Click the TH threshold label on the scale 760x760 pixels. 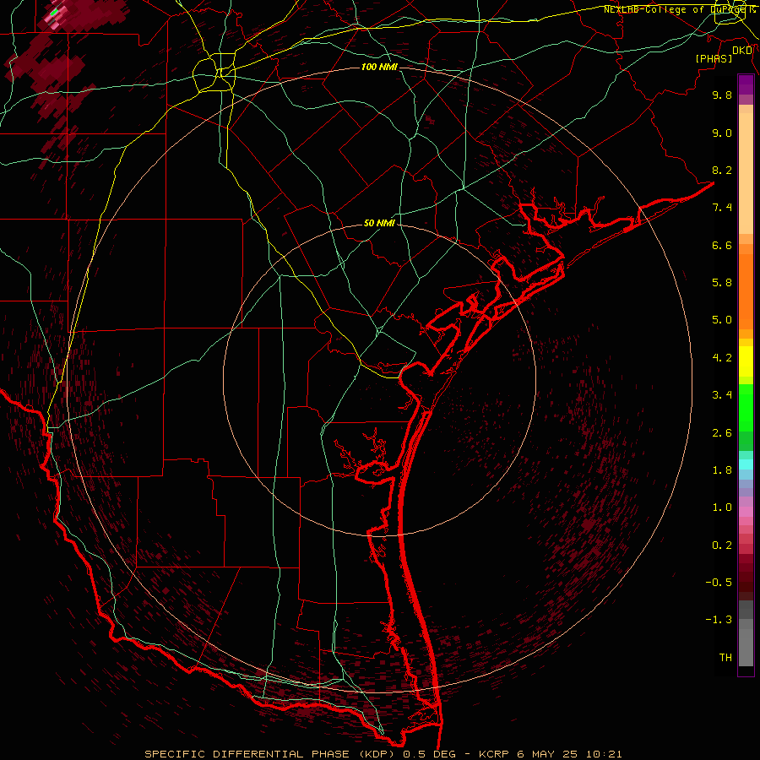pos(725,658)
